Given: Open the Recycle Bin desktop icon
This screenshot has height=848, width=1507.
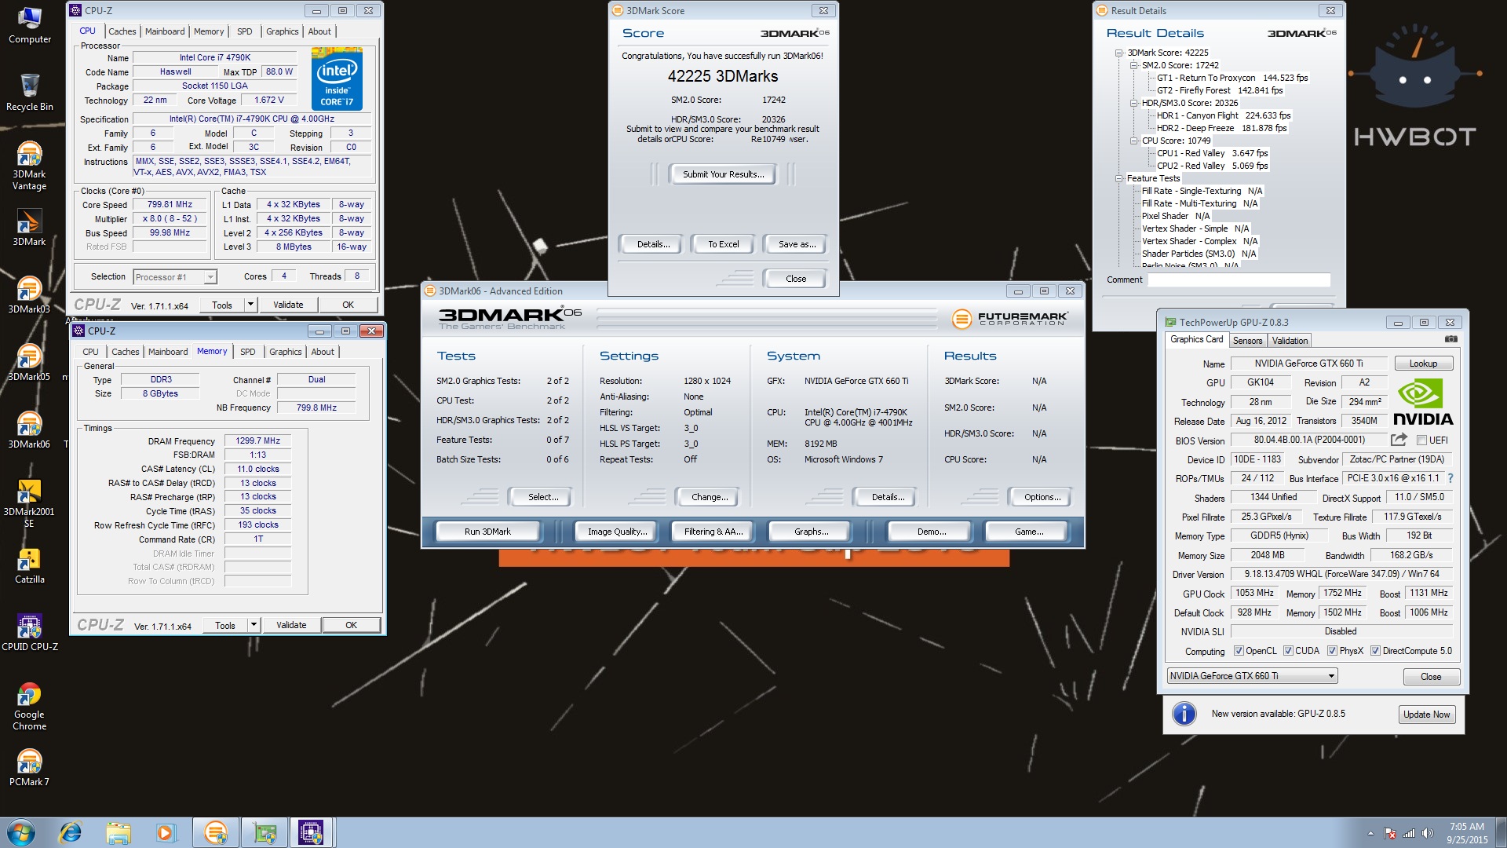Looking at the screenshot, I should (x=29, y=93).
